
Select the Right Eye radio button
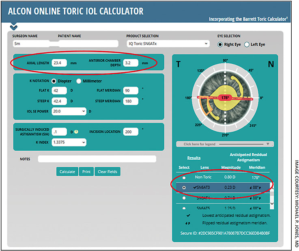pos(220,45)
